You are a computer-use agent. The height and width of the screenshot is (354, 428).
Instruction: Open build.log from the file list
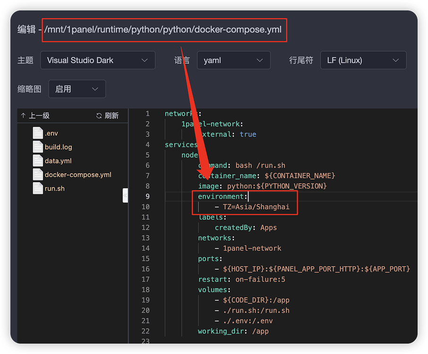point(59,147)
